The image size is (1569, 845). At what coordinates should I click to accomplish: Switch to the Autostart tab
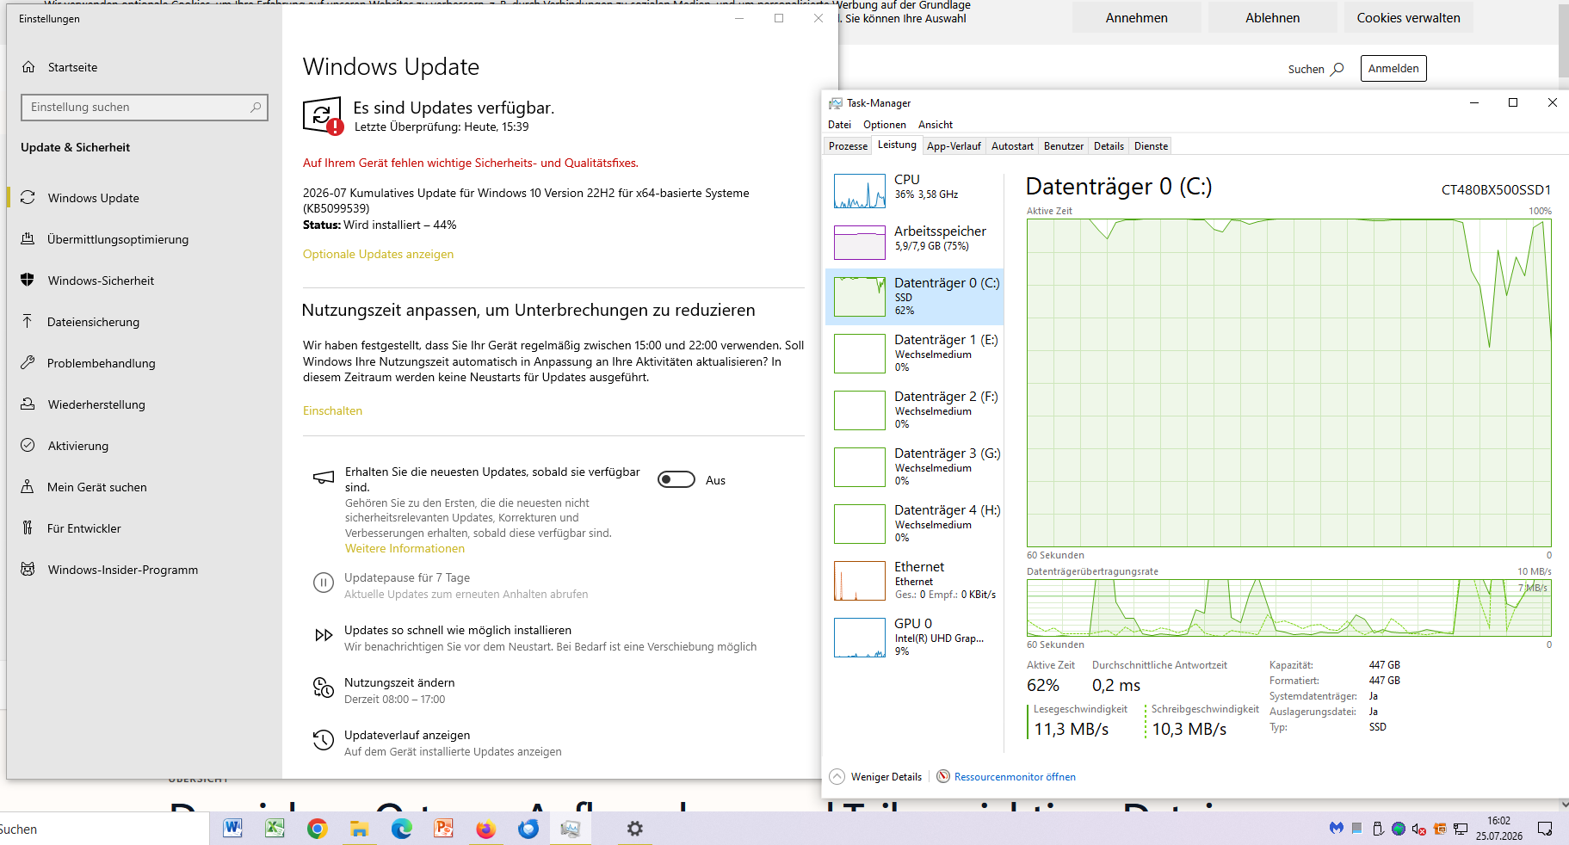1012,146
